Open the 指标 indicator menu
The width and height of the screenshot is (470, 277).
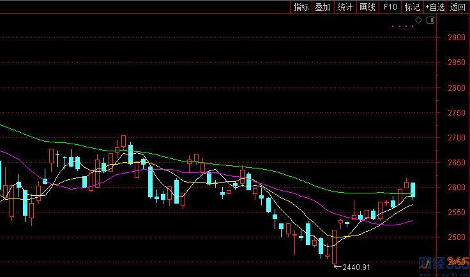[x=301, y=7]
